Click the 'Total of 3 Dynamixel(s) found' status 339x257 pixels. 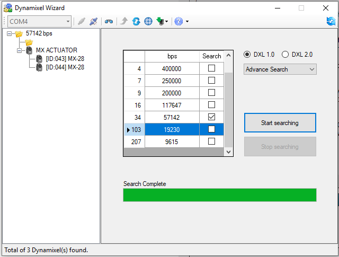tap(46, 250)
